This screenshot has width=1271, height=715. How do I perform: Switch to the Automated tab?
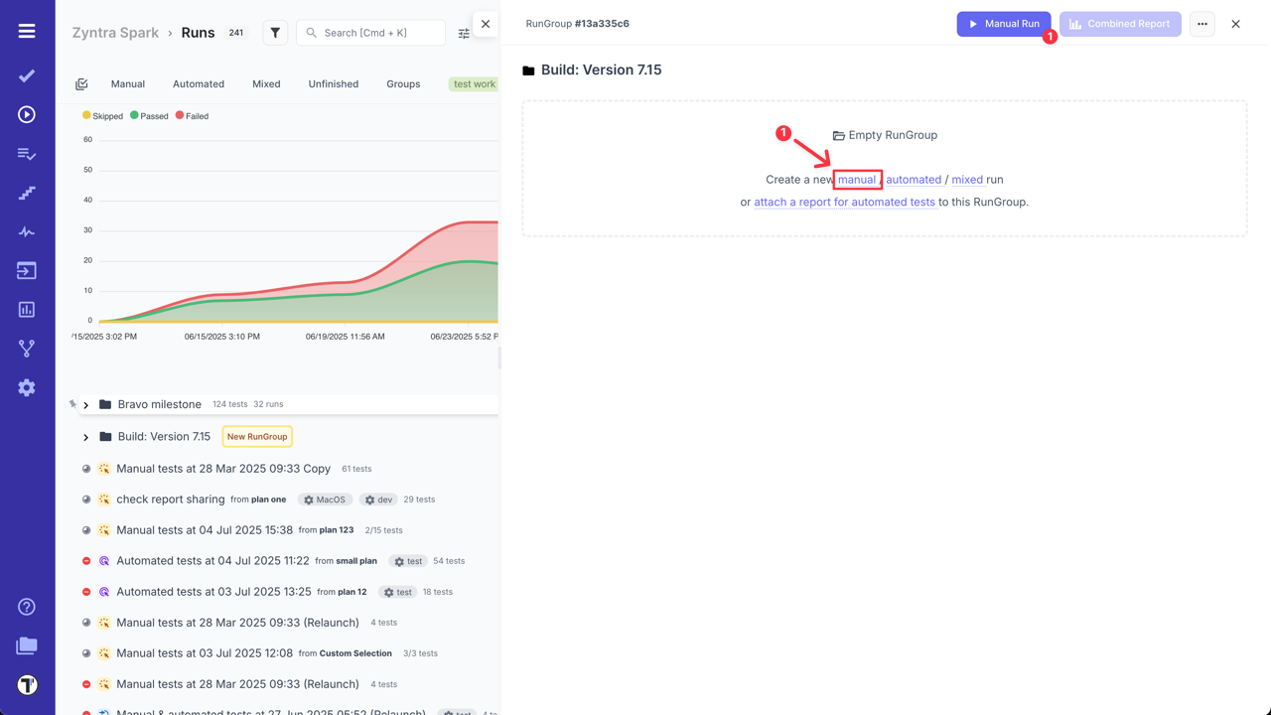click(x=199, y=84)
